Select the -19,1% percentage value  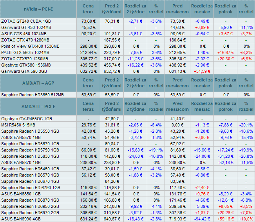point(156,150)
